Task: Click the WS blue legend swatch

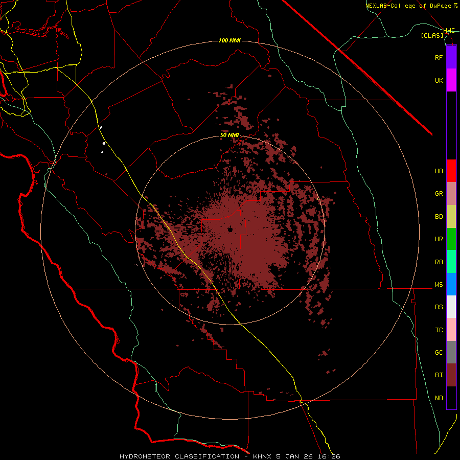Action: (x=451, y=284)
